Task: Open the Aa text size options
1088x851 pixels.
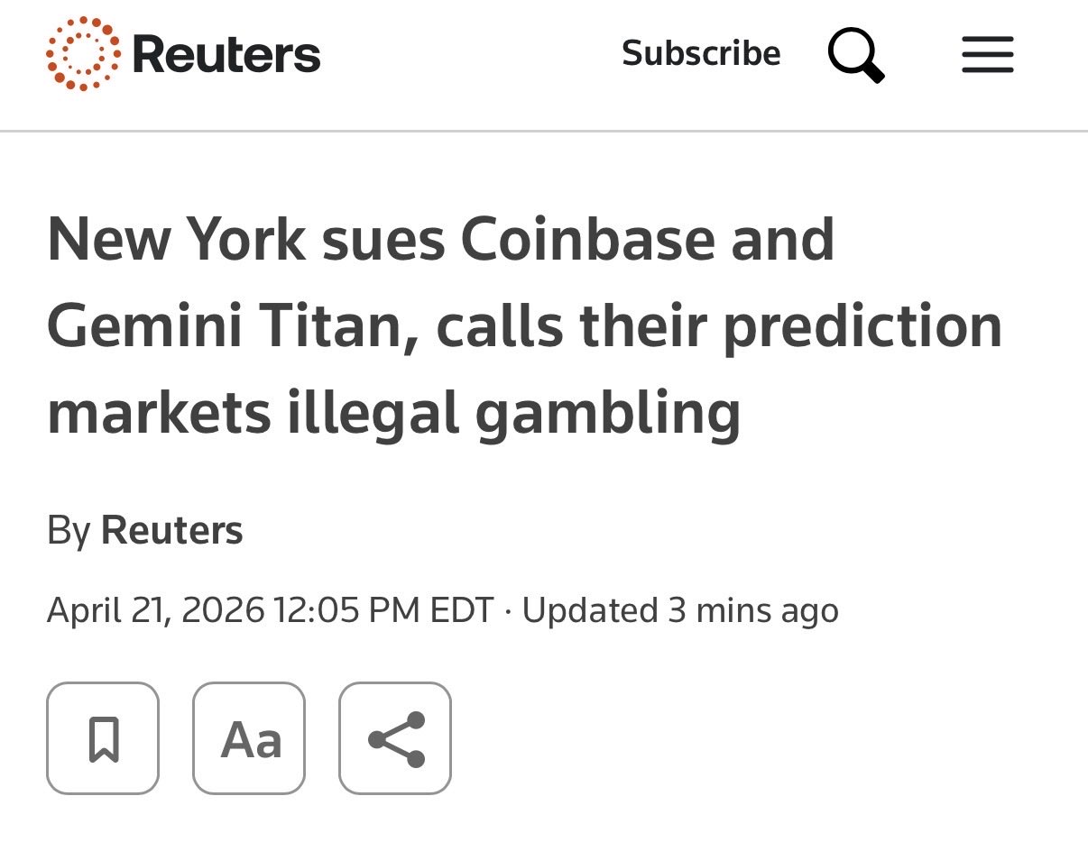Action: click(249, 738)
